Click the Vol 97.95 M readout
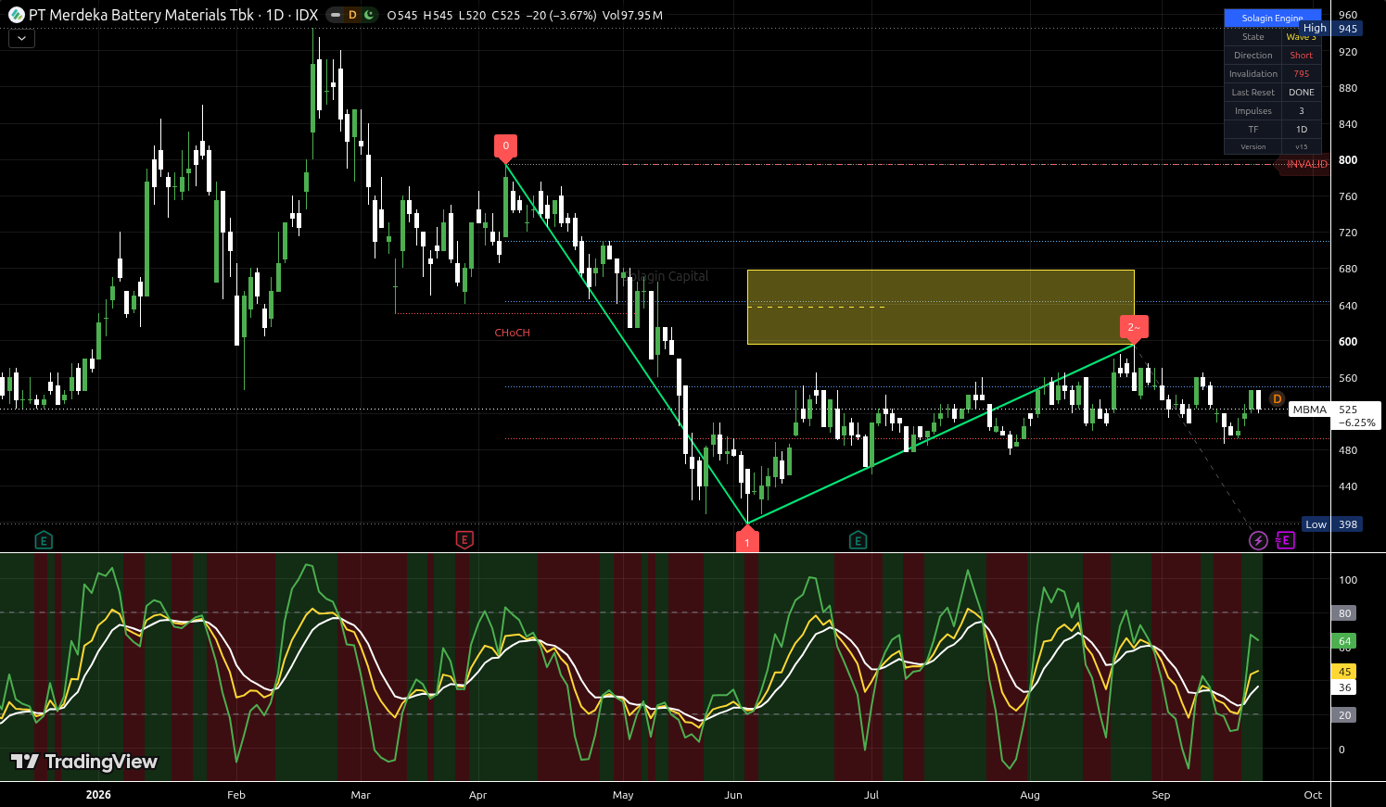This screenshot has height=807, width=1386. coord(632,16)
